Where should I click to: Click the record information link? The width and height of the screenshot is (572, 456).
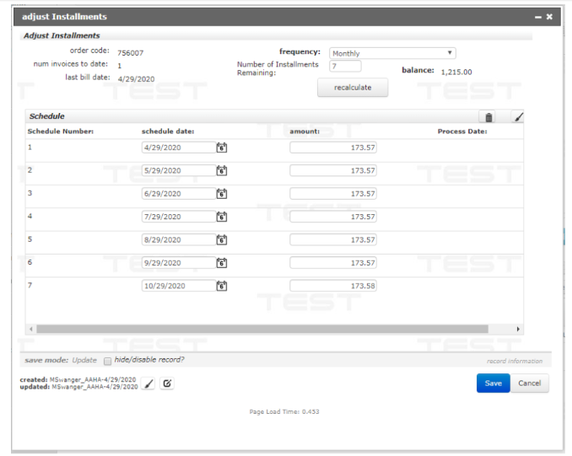(514, 361)
